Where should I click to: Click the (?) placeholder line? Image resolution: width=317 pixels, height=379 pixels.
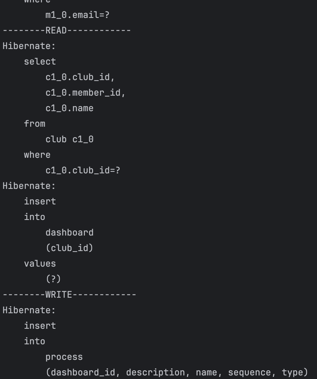click(x=53, y=279)
